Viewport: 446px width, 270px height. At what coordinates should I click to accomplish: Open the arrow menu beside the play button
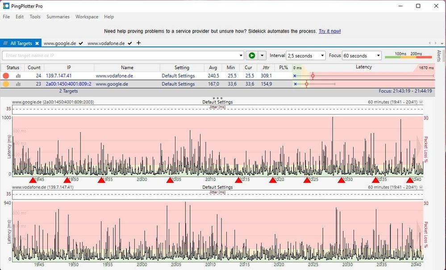coord(263,56)
